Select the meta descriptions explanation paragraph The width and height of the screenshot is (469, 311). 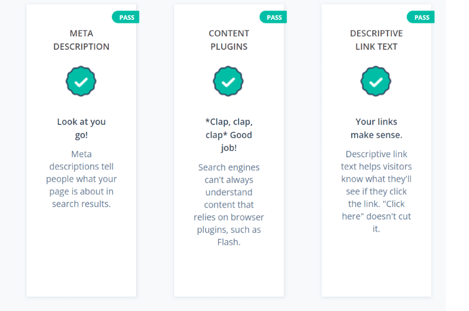[81, 179]
